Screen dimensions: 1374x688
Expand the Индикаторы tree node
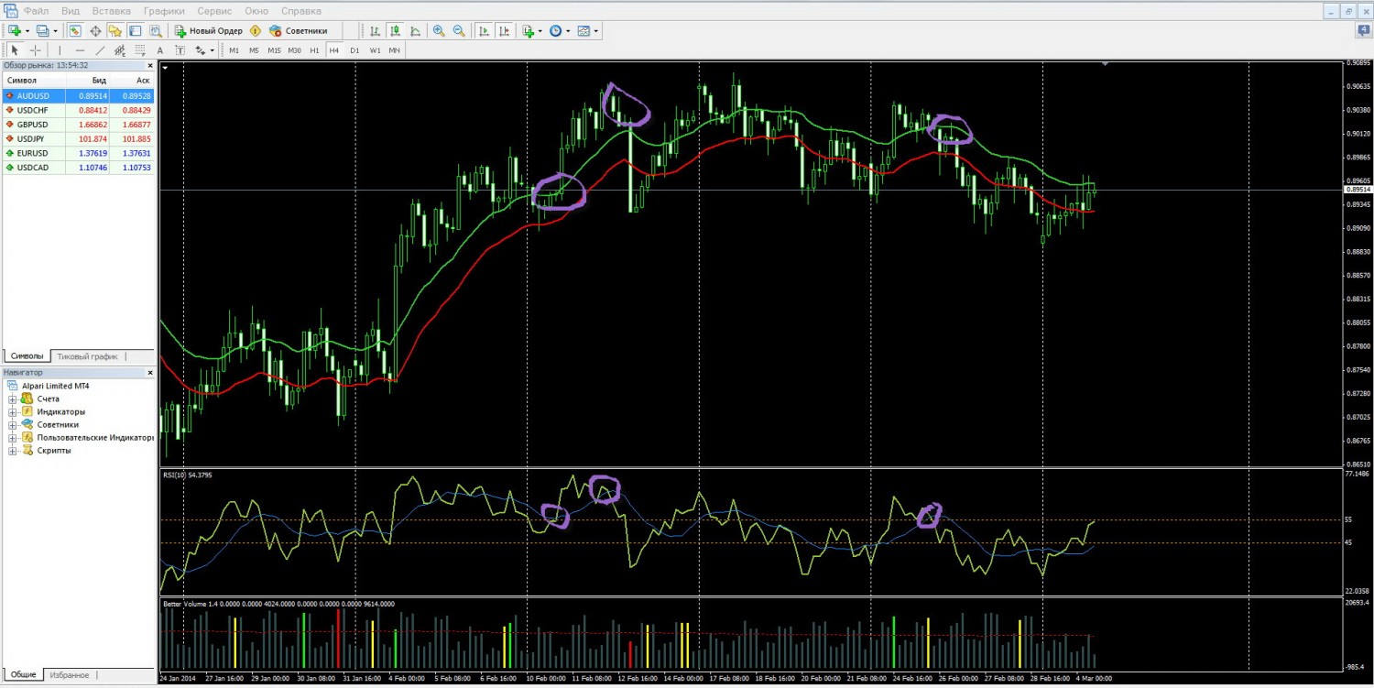point(13,412)
